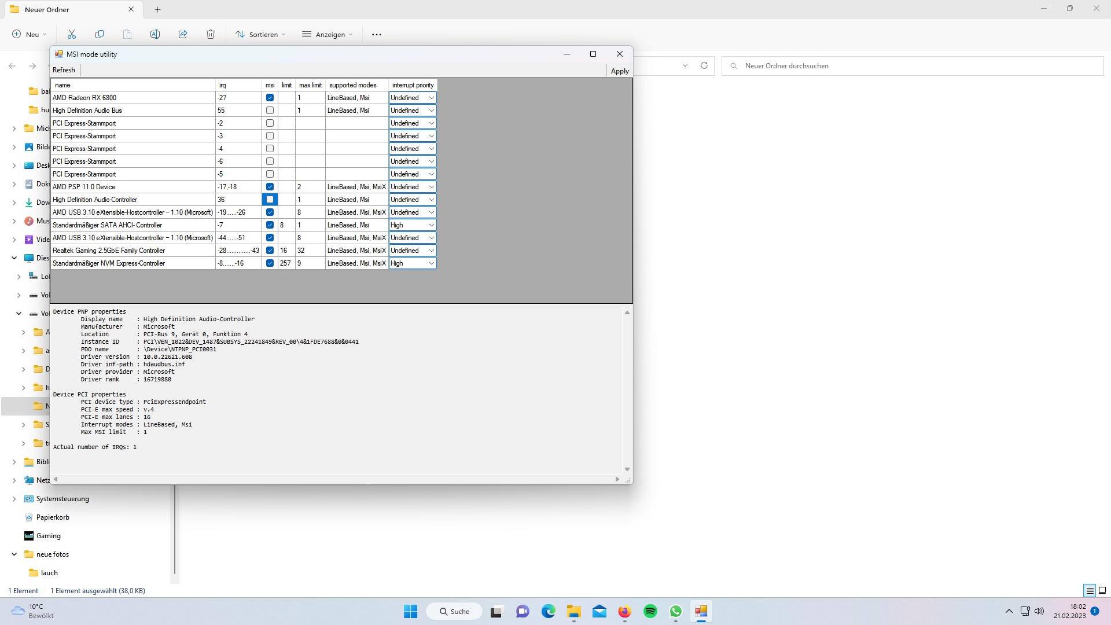This screenshot has height=625, width=1111.
Task: Open Spotify from the taskbar
Action: tap(650, 612)
